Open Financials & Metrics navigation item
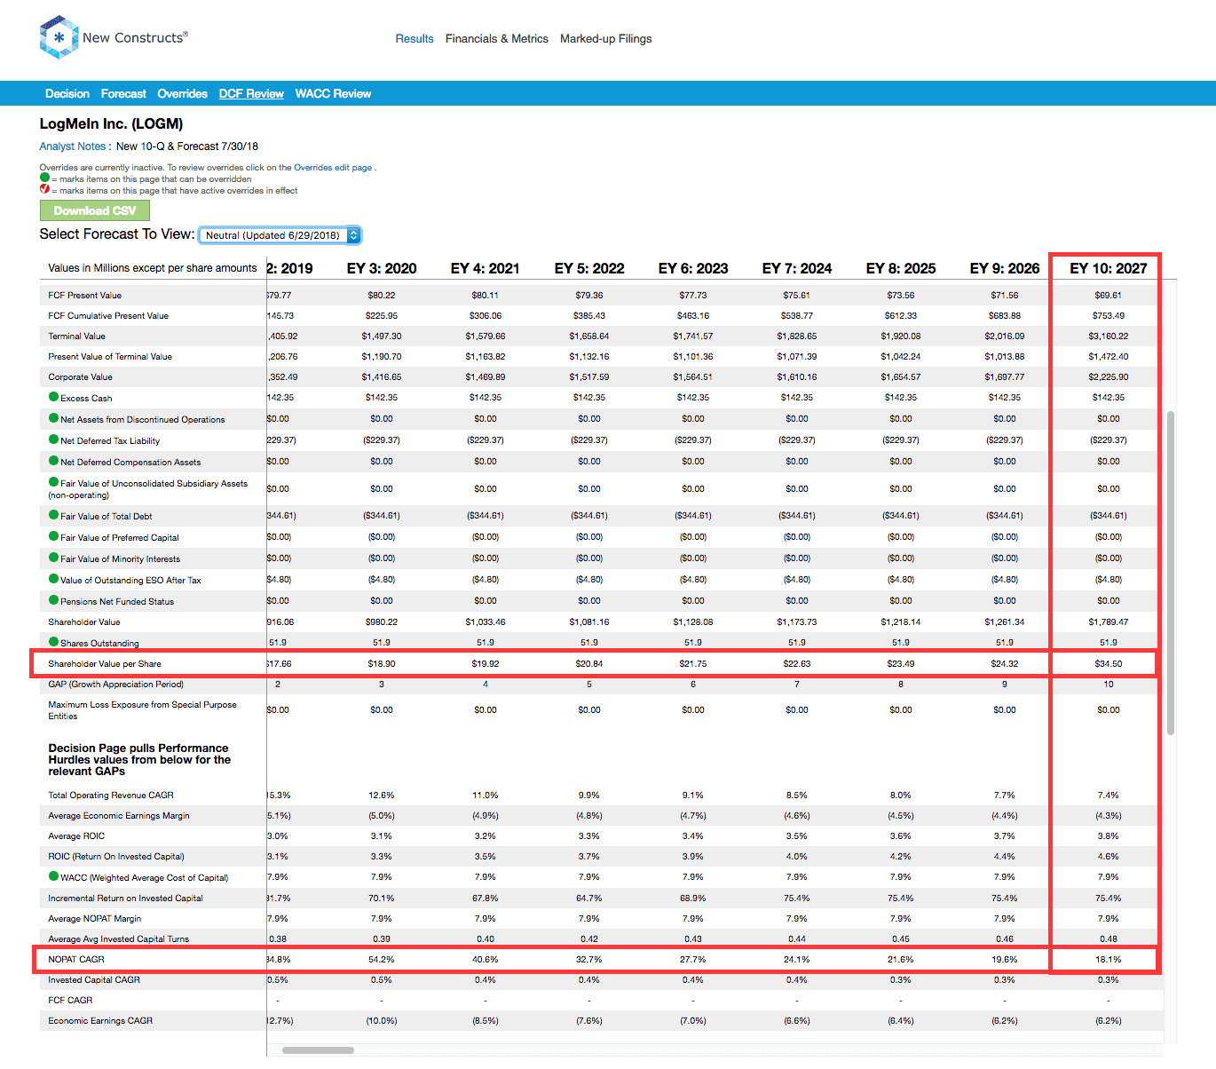1216x1069 pixels. [497, 39]
